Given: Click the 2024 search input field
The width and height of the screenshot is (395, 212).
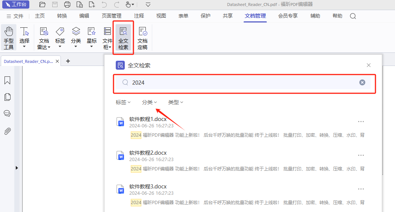Looking at the screenshot, I should tap(241, 82).
